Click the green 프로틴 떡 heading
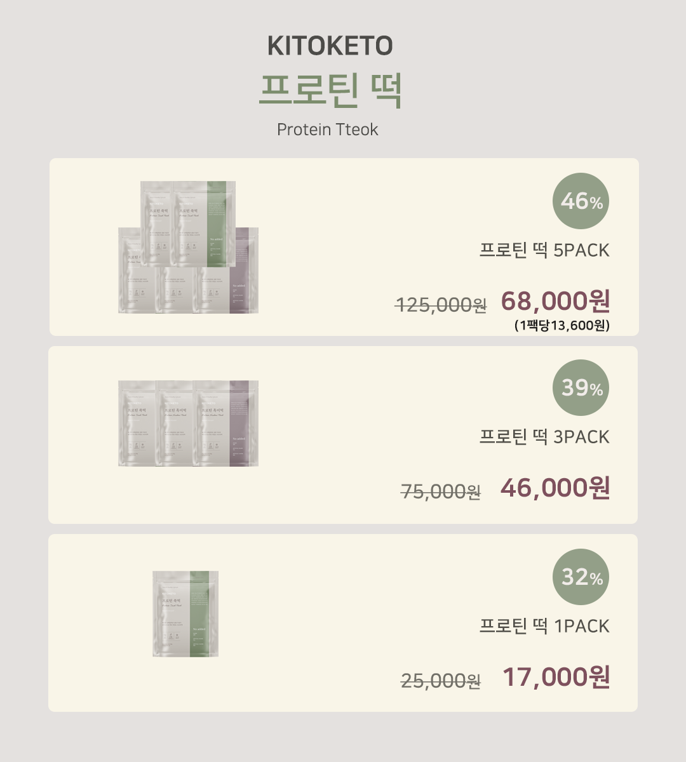The width and height of the screenshot is (686, 762). pyautogui.click(x=330, y=91)
